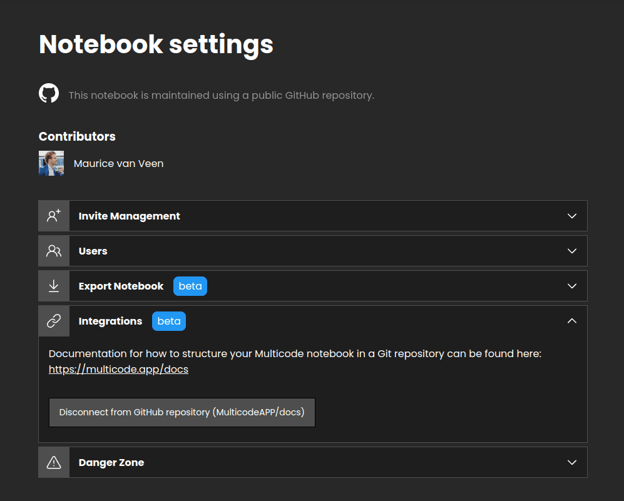The image size is (624, 501).
Task: Open the multicode.app/docs documentation link
Action: click(118, 369)
